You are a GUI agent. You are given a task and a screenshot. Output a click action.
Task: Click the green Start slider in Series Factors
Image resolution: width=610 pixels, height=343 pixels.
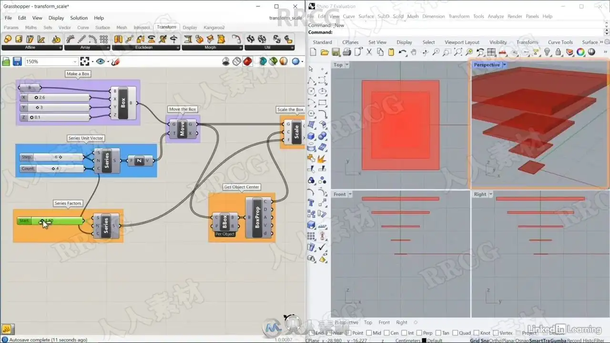(x=51, y=221)
